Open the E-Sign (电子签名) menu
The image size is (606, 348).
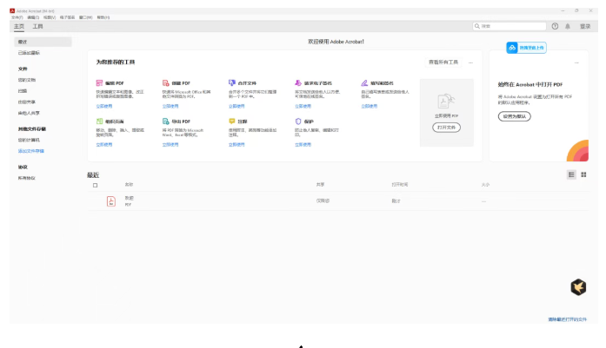[67, 17]
